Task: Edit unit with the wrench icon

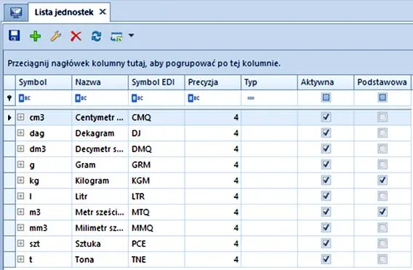Action: click(x=55, y=36)
